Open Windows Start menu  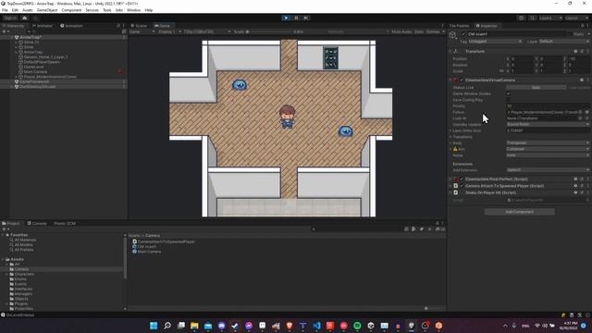click(154, 326)
